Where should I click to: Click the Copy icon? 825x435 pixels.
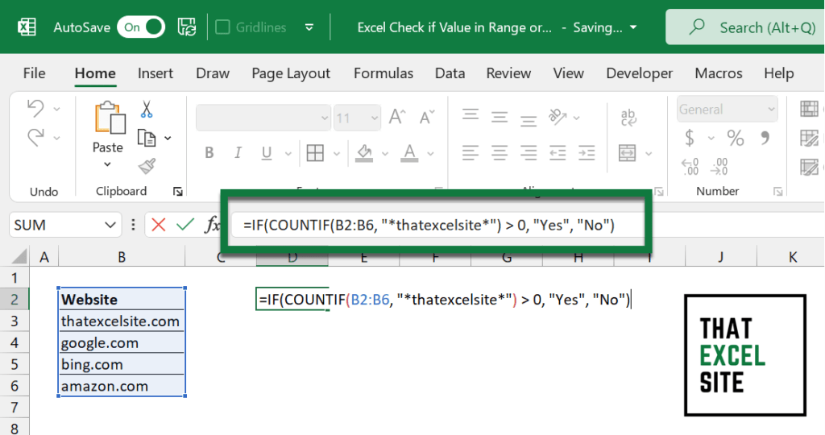click(147, 138)
